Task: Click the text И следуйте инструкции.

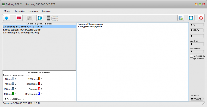Action: pyautogui.click(x=90, y=27)
